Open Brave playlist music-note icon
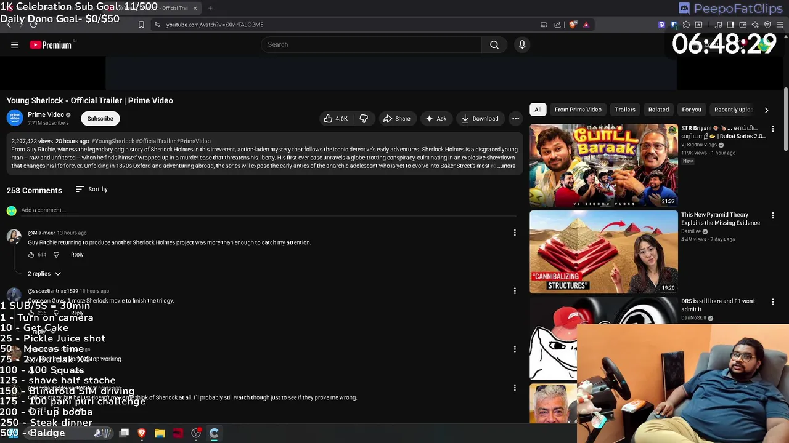789x443 pixels. 717,25
